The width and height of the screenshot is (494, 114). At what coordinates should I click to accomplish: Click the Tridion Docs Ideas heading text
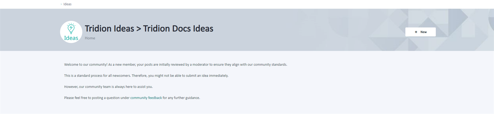pyautogui.click(x=178, y=29)
